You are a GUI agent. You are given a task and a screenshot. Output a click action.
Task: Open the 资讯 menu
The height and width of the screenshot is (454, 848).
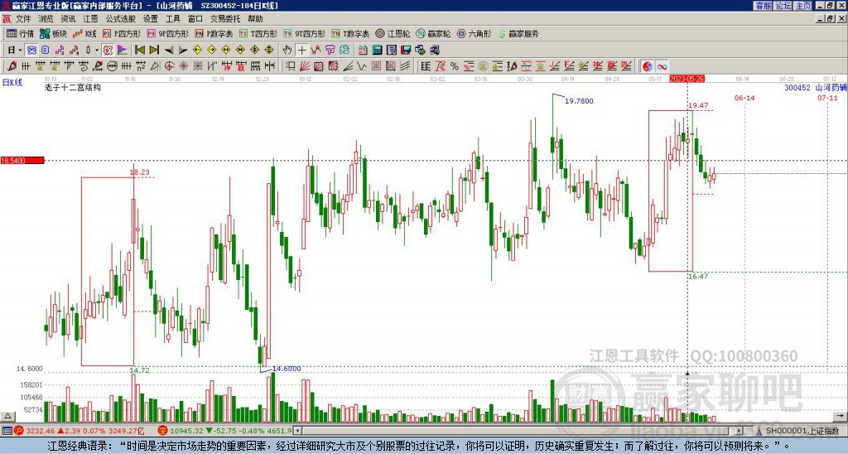tap(68, 19)
